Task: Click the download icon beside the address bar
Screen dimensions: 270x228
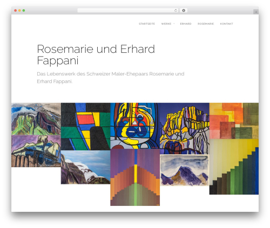Action: [x=184, y=11]
